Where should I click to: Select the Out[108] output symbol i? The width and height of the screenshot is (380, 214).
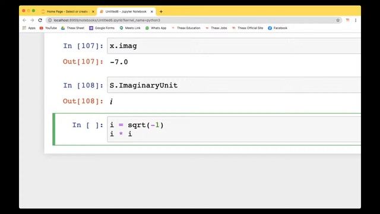pos(111,102)
